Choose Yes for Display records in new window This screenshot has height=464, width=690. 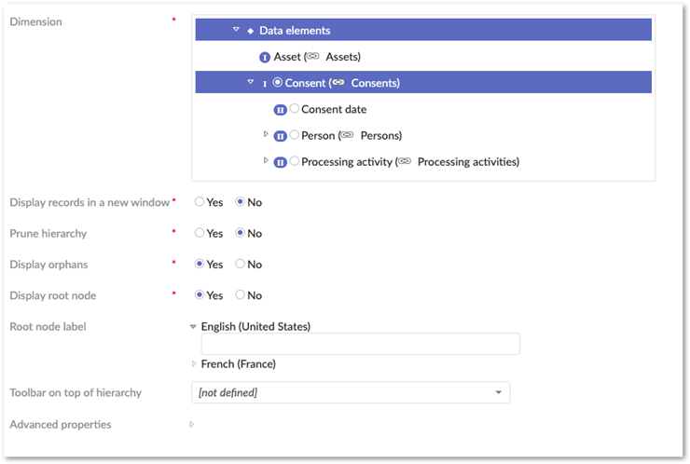click(x=200, y=201)
